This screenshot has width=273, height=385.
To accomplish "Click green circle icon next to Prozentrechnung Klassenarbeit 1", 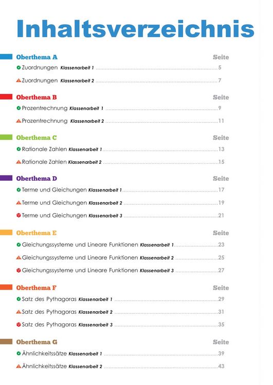I will pos(19,108).
